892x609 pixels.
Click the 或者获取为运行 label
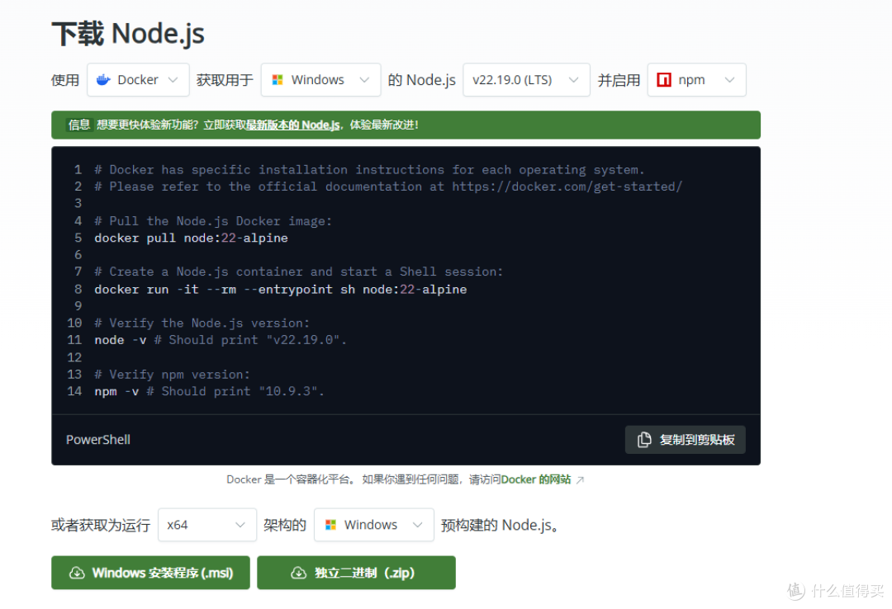[x=101, y=525]
